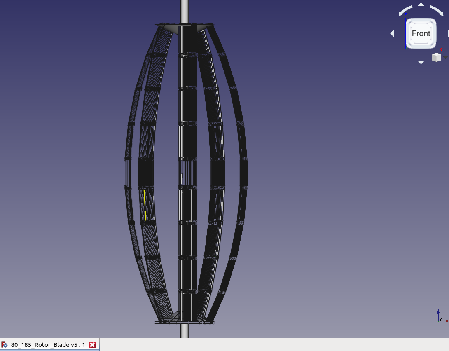
Task: Click the left arrow beside the navigation cube
Action: coord(392,33)
